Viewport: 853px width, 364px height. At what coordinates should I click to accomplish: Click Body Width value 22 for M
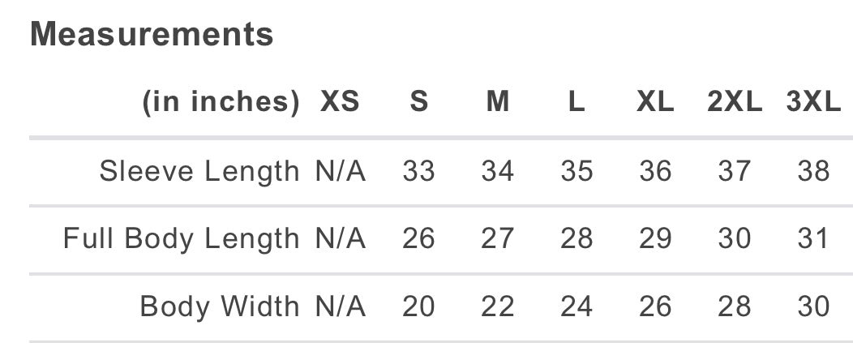coord(498,306)
